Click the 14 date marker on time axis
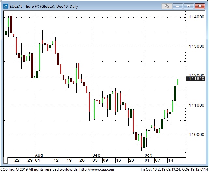 coord(170,160)
